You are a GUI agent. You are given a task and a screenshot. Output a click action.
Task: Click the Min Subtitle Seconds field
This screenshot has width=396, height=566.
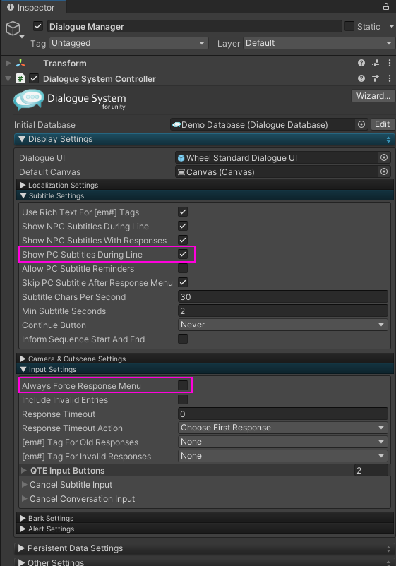click(x=282, y=311)
